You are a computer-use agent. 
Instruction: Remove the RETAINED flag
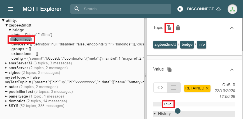pyautogui.click(x=207, y=88)
